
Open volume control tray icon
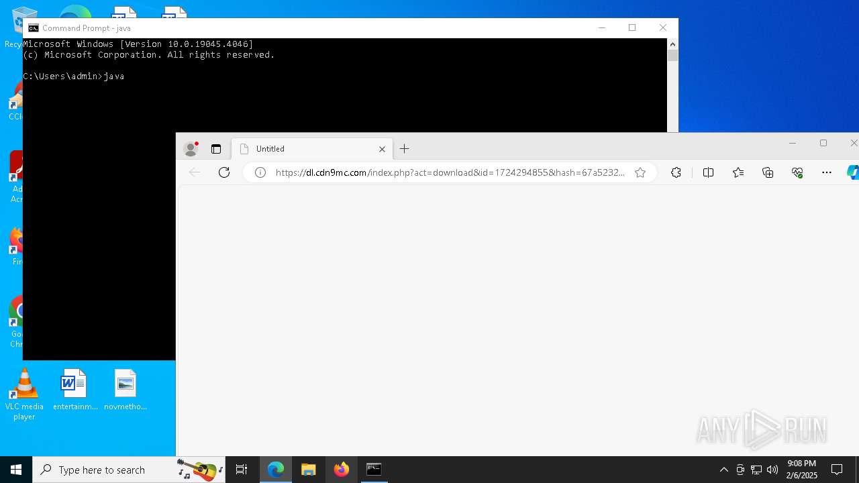tap(772, 470)
